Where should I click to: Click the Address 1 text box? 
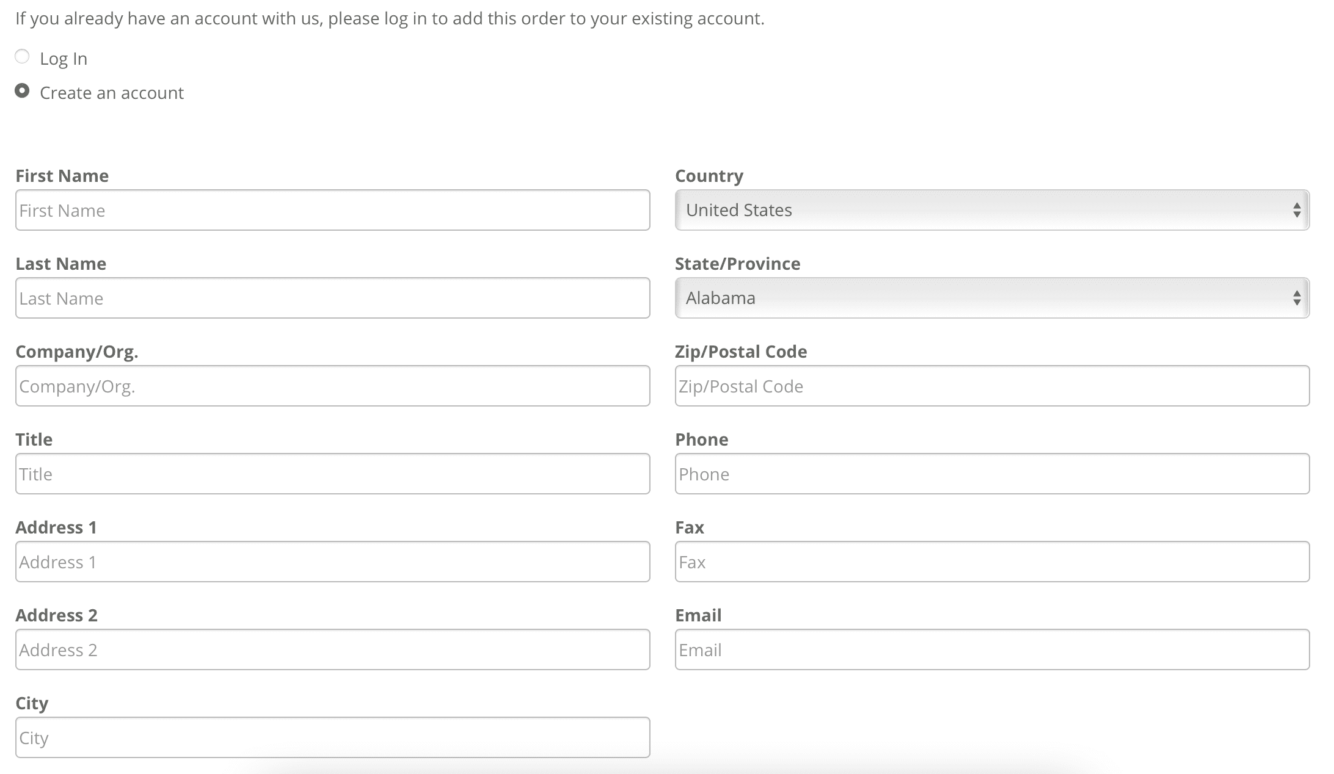coord(332,562)
